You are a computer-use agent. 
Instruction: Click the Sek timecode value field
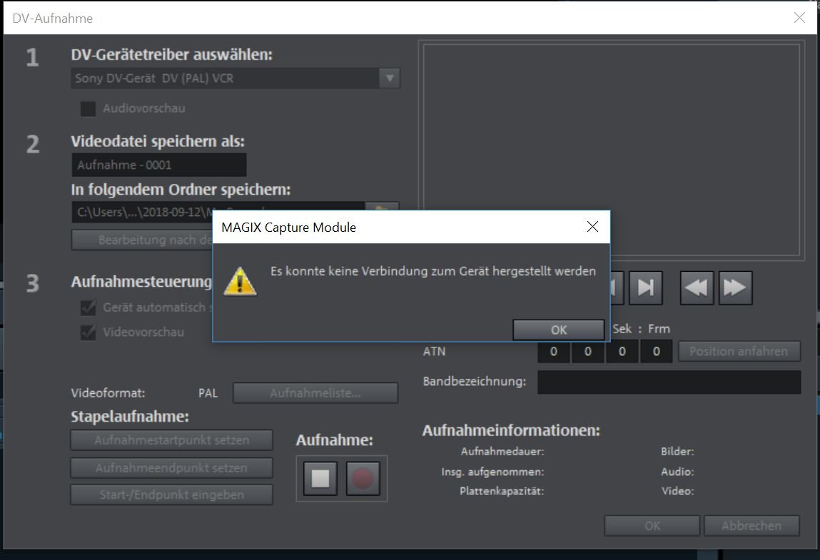[622, 352]
